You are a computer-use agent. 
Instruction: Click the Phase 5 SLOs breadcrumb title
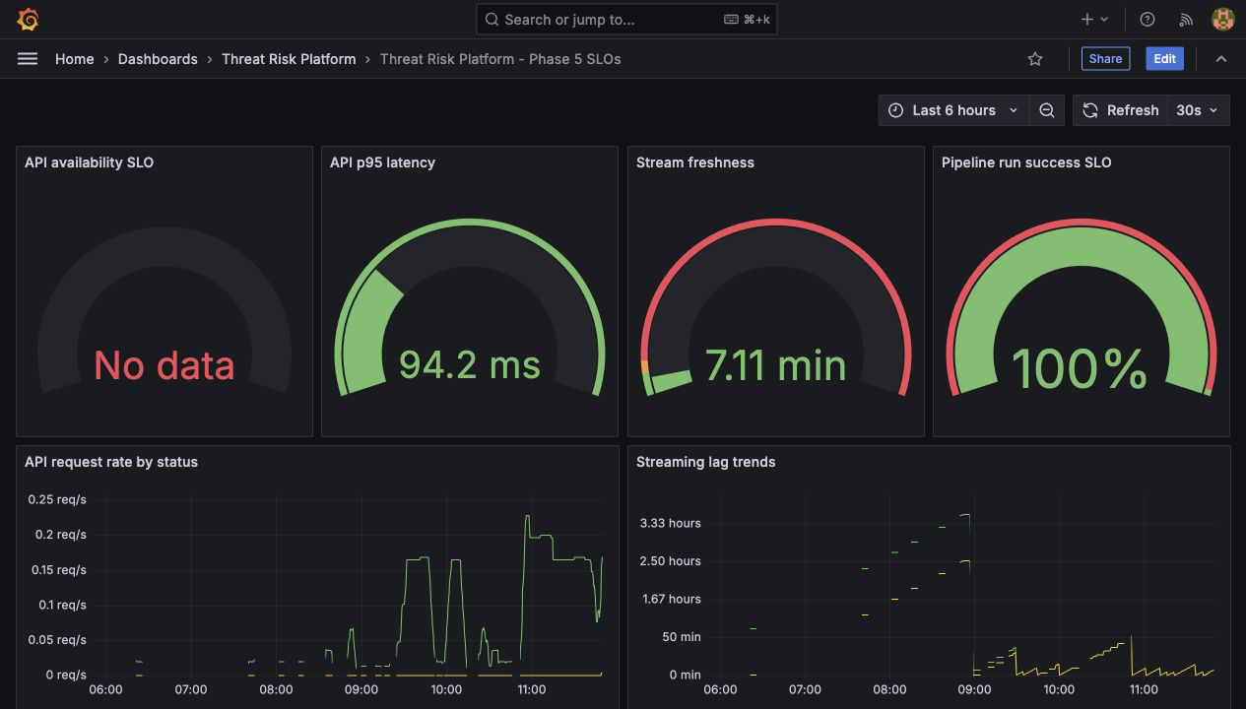click(500, 59)
